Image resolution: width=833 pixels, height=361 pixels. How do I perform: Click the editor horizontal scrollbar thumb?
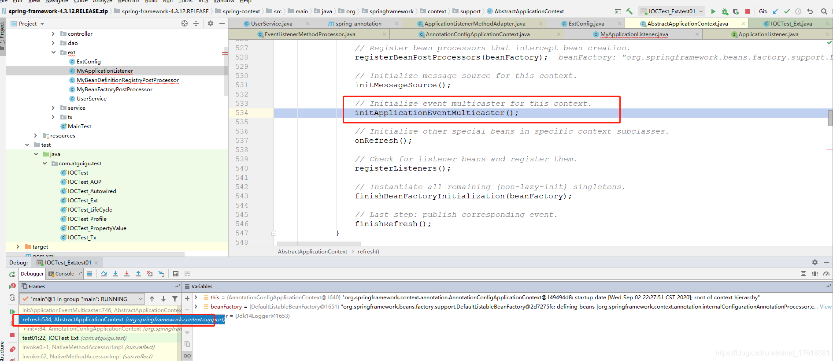pyautogui.click(x=318, y=243)
